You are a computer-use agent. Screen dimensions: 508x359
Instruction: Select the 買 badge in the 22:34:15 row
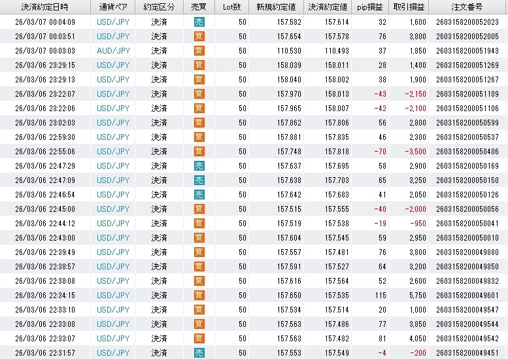(x=199, y=295)
